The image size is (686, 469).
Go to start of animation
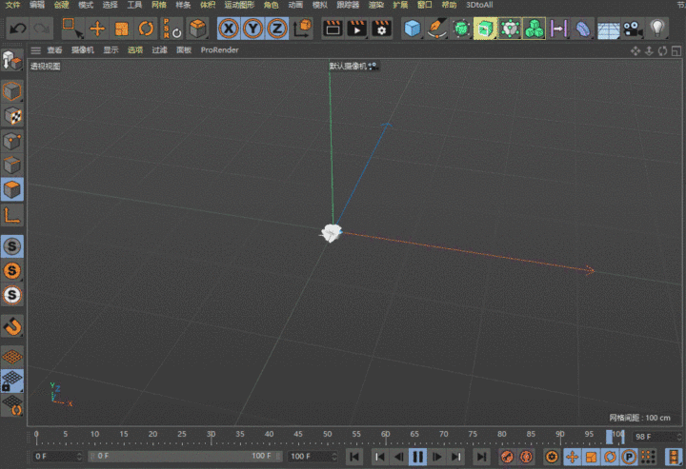point(354,457)
